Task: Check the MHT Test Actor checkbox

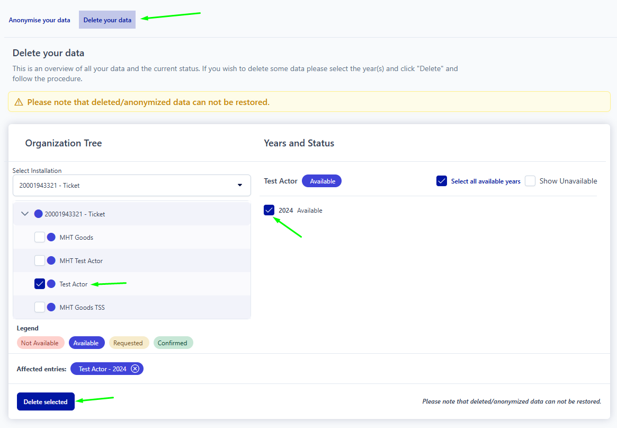Action: (40, 260)
